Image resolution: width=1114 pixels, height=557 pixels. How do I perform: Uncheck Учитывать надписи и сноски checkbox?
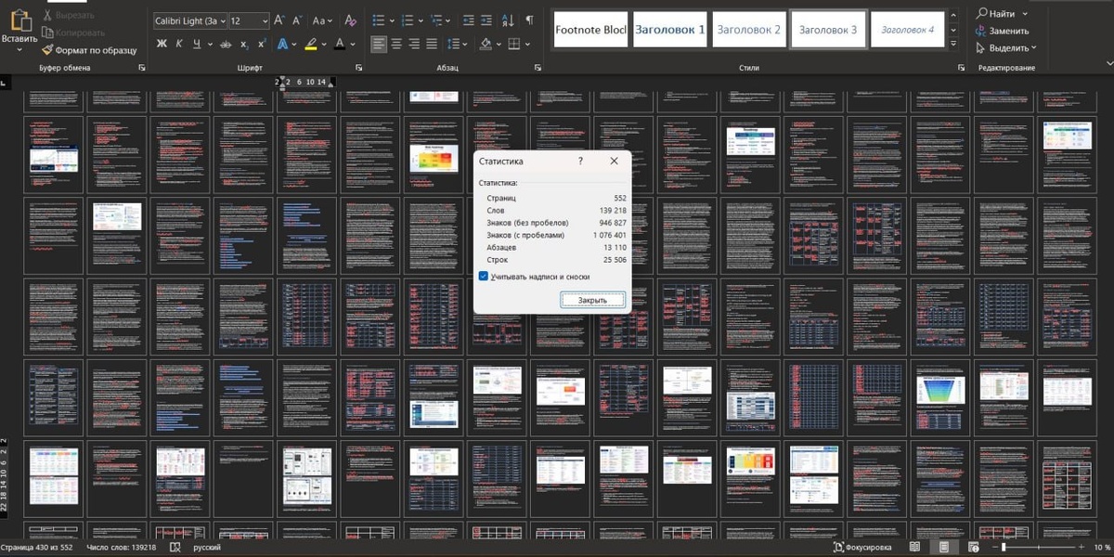pos(484,277)
